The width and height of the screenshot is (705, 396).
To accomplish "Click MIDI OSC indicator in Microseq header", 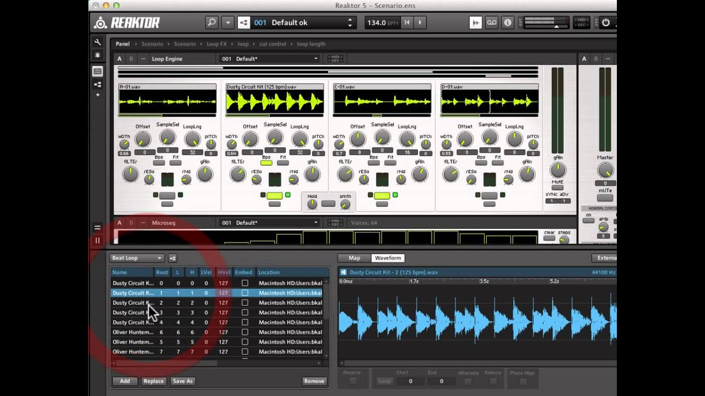I will click(x=335, y=223).
